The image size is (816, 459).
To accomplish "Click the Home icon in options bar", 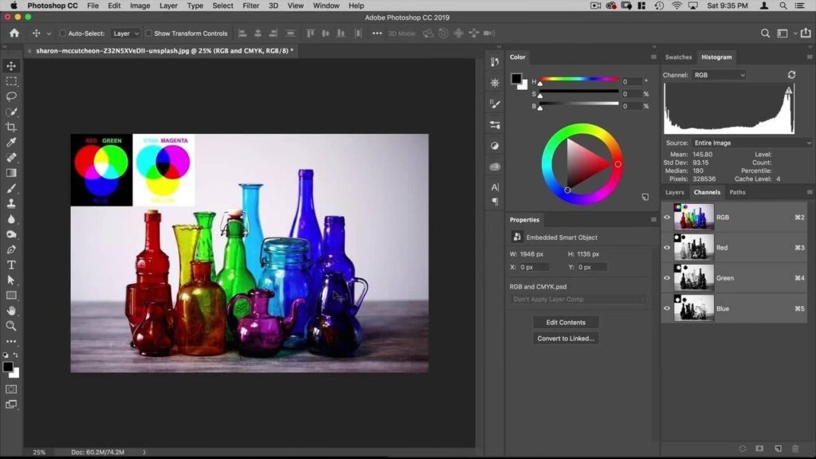I will click(x=14, y=33).
